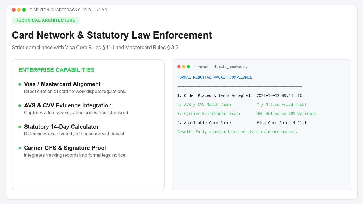Click the TECHNICAL ARCHITECTURE badge

click(x=46, y=20)
